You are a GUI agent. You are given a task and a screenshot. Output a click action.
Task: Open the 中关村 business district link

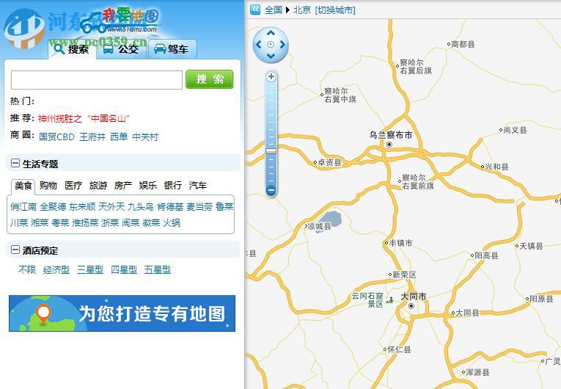click(x=145, y=137)
